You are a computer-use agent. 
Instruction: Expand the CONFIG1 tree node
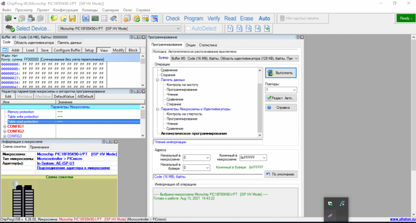pos(5,126)
